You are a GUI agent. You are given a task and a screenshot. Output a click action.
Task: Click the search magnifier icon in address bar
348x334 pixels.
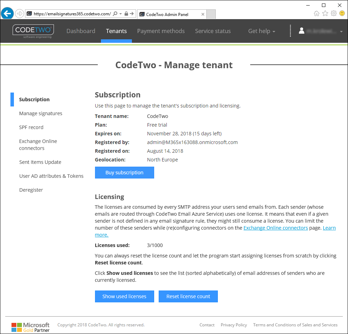coord(115,14)
